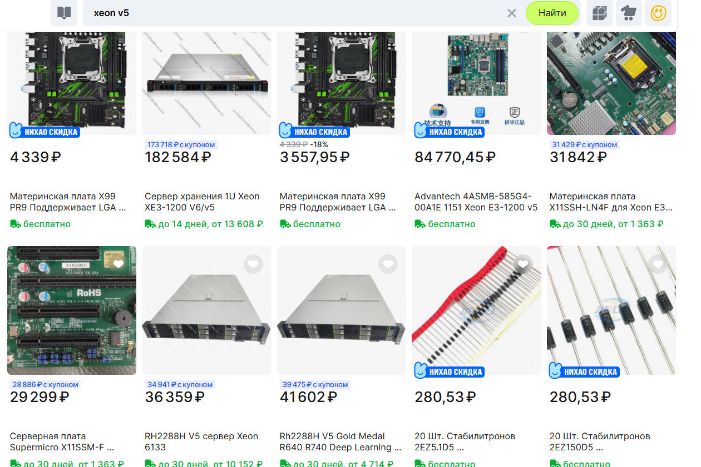Click the Найти search button
Screen dimensions: 701x467
coord(552,13)
